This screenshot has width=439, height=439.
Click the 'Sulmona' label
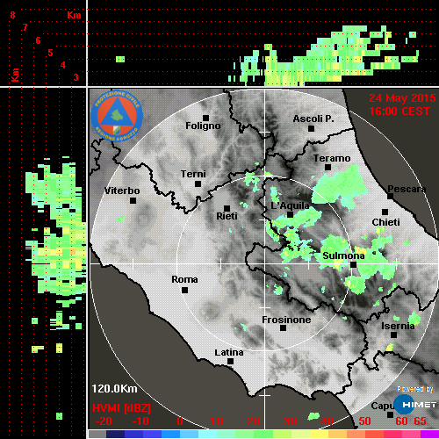343,255
